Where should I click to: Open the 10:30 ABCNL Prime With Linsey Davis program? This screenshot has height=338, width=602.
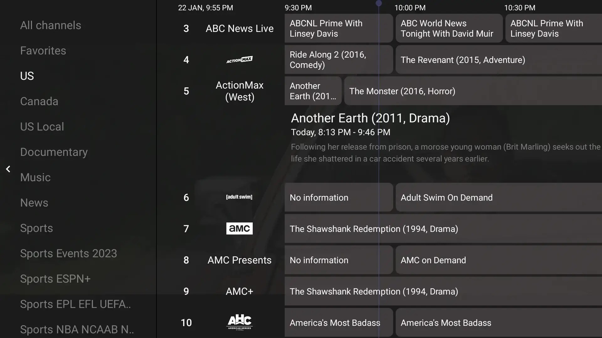554,28
